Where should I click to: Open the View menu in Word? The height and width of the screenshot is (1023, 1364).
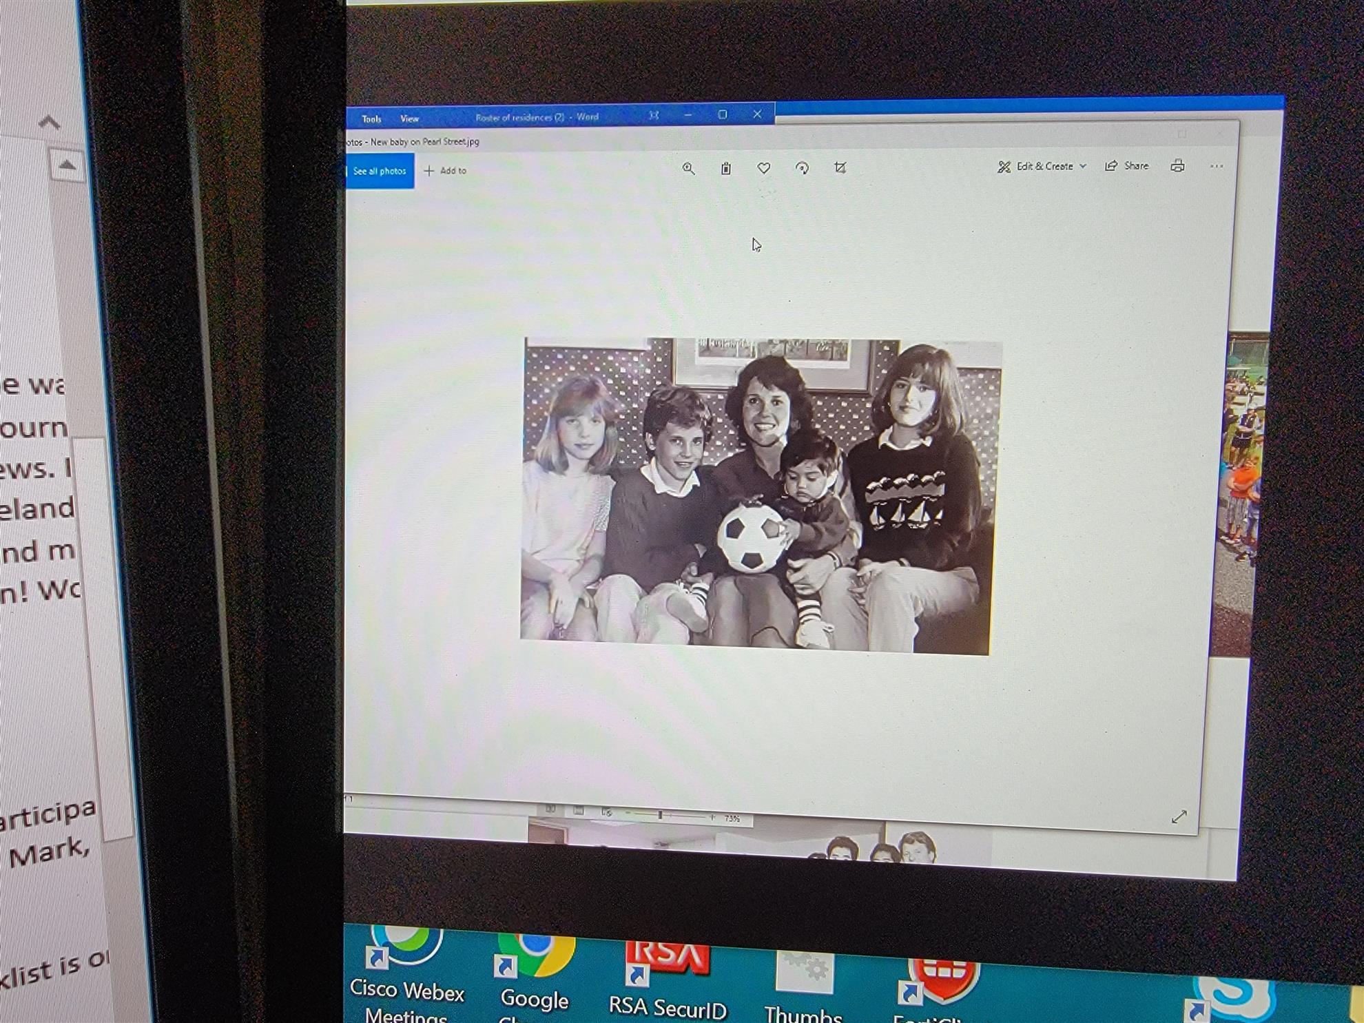coord(409,119)
